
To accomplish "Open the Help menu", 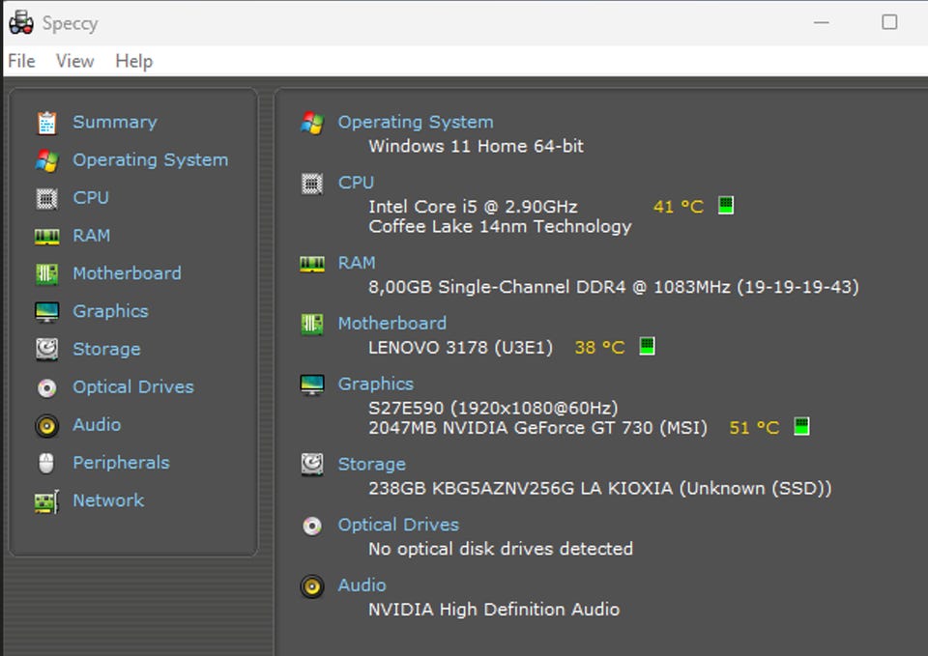I will click(133, 61).
